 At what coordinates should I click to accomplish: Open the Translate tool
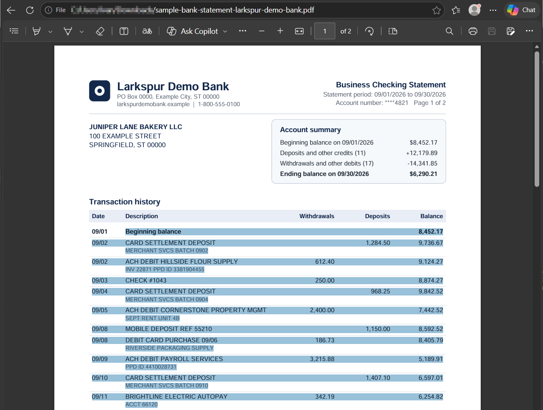pos(147,31)
